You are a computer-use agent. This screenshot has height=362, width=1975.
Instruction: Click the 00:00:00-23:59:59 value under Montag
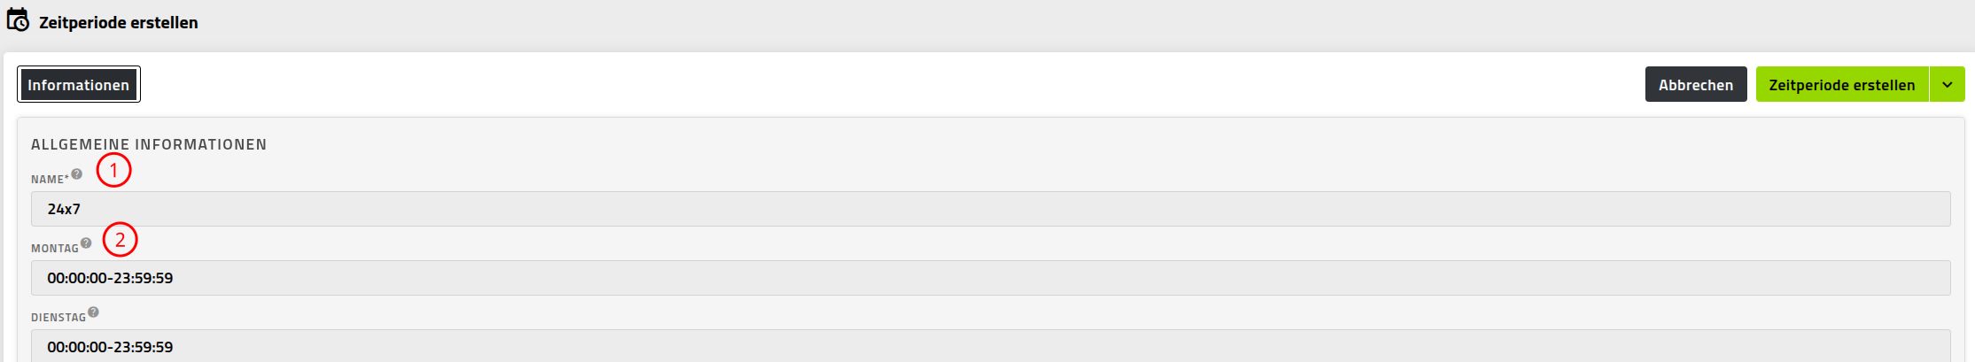[x=110, y=278]
